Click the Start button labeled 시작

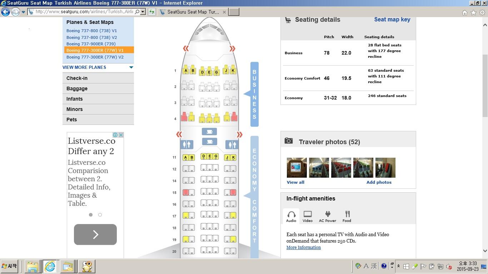point(9,266)
